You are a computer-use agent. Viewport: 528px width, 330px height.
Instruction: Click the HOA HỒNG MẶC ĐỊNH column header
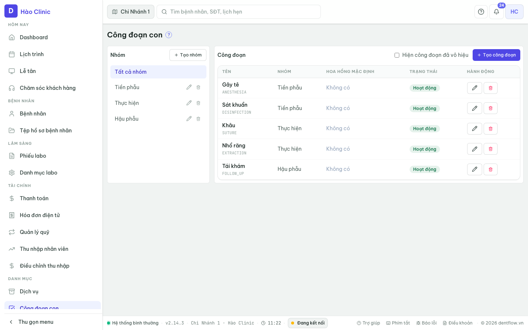[x=350, y=71]
